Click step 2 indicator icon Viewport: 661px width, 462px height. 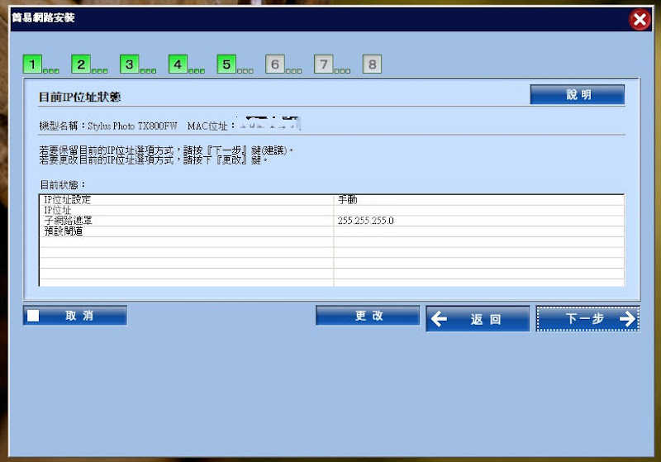pos(81,64)
